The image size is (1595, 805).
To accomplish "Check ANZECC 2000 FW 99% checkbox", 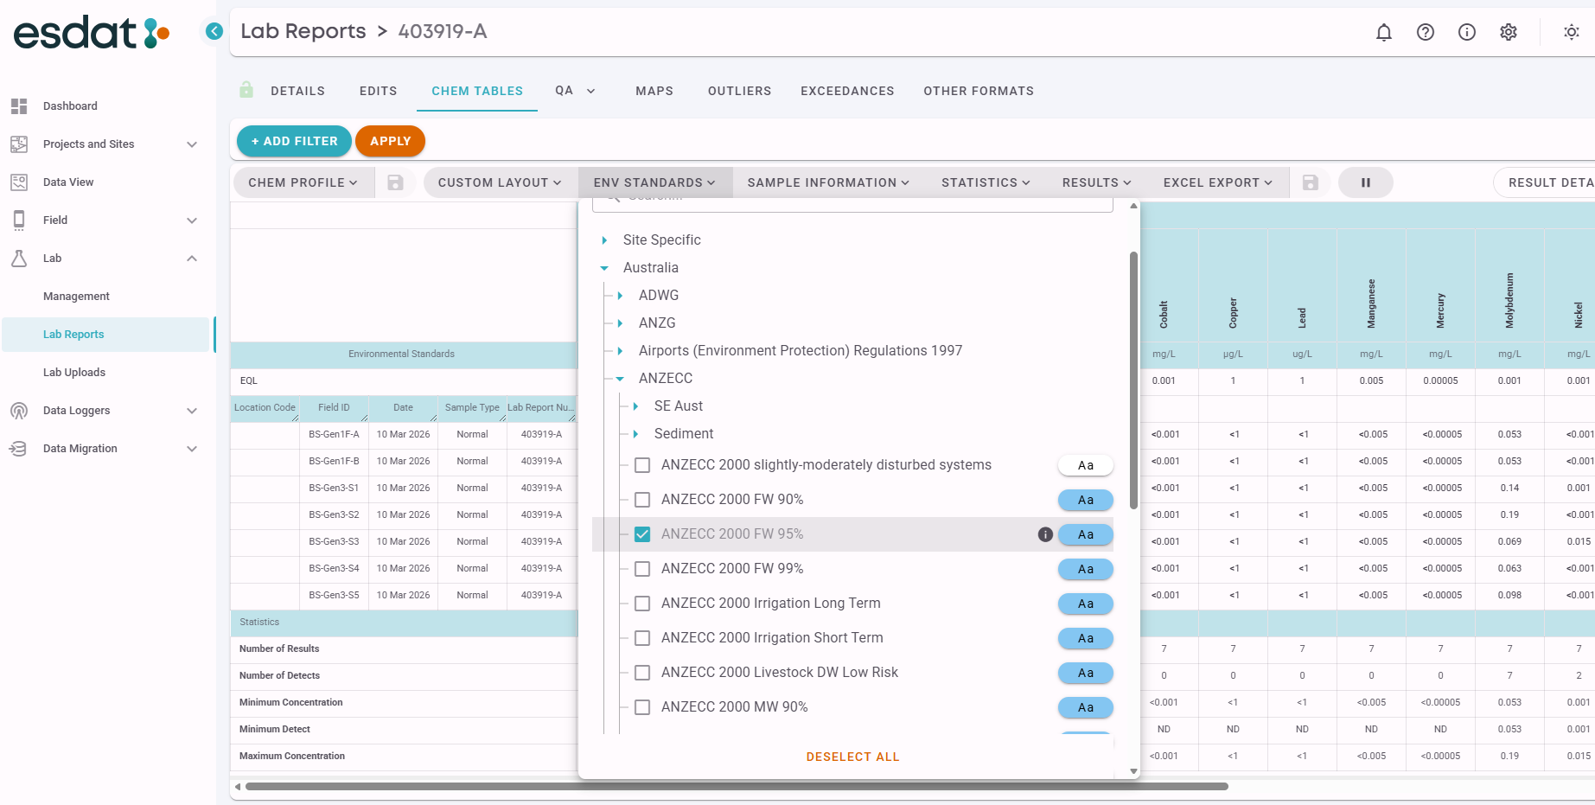I will (642, 569).
